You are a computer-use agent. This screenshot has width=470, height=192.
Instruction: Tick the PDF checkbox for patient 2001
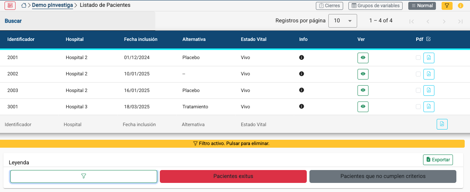coord(418,58)
